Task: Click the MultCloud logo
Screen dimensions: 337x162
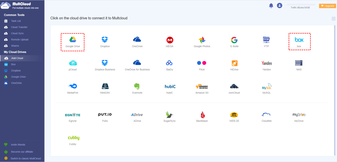Action: tap(20, 6)
